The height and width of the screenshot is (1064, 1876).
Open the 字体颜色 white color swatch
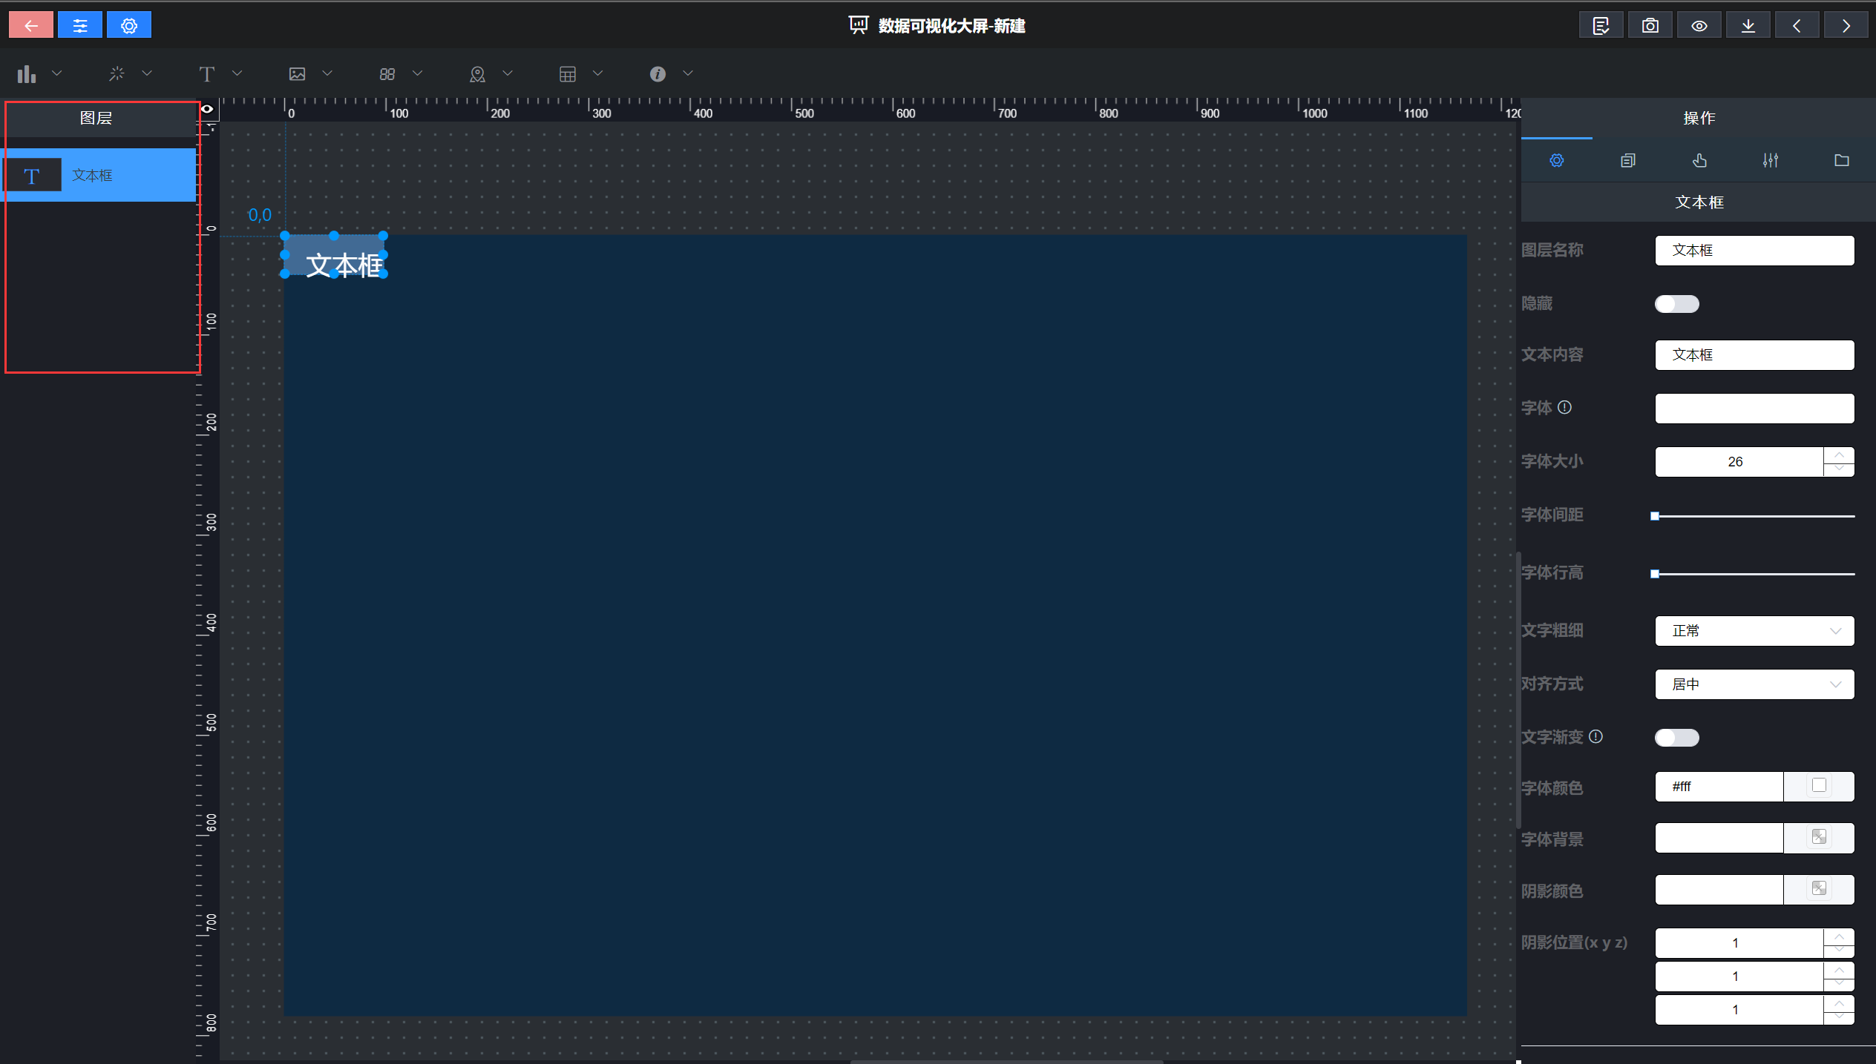pos(1819,786)
